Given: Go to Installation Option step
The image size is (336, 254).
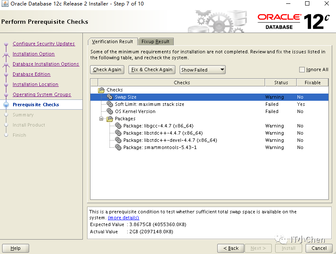Looking at the screenshot, I should [34, 54].
